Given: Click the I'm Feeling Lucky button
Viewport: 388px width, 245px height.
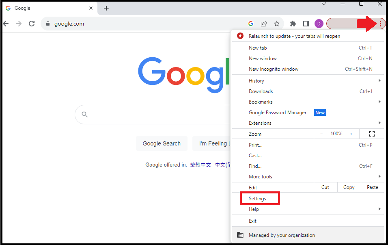Looking at the screenshot, I should click(211, 143).
